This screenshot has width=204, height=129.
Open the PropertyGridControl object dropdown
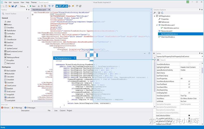202,57
